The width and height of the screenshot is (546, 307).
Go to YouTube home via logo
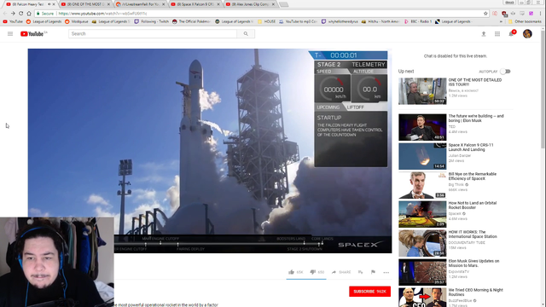pos(33,34)
